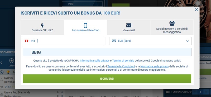Image resolution: width=211 pixels, height=97 pixels.
Task: Increase the bet amount with plus button
Action: coord(206,92)
